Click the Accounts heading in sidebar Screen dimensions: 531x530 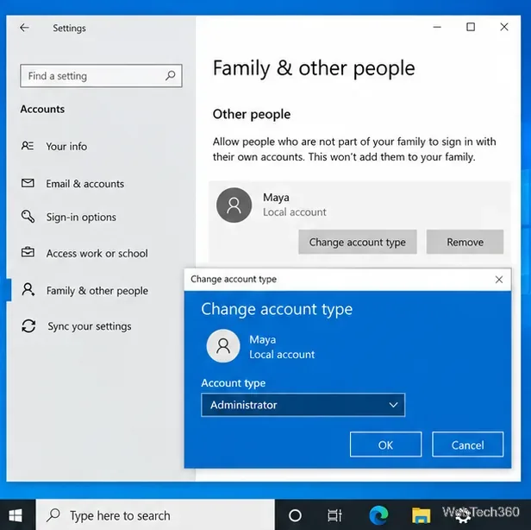coord(42,109)
